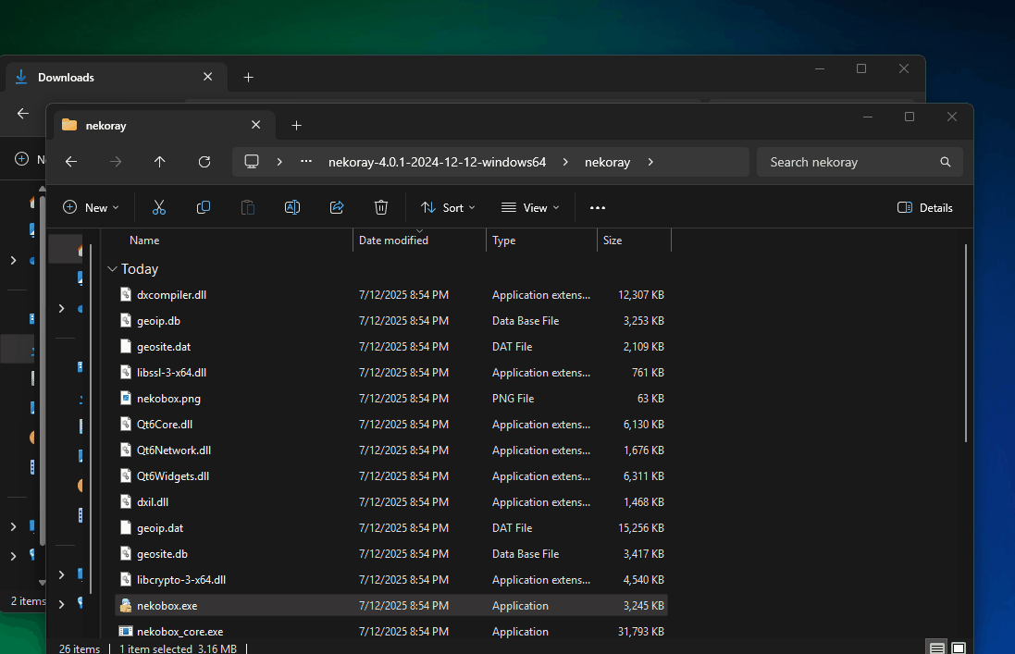Collapse the Today group

click(x=112, y=269)
